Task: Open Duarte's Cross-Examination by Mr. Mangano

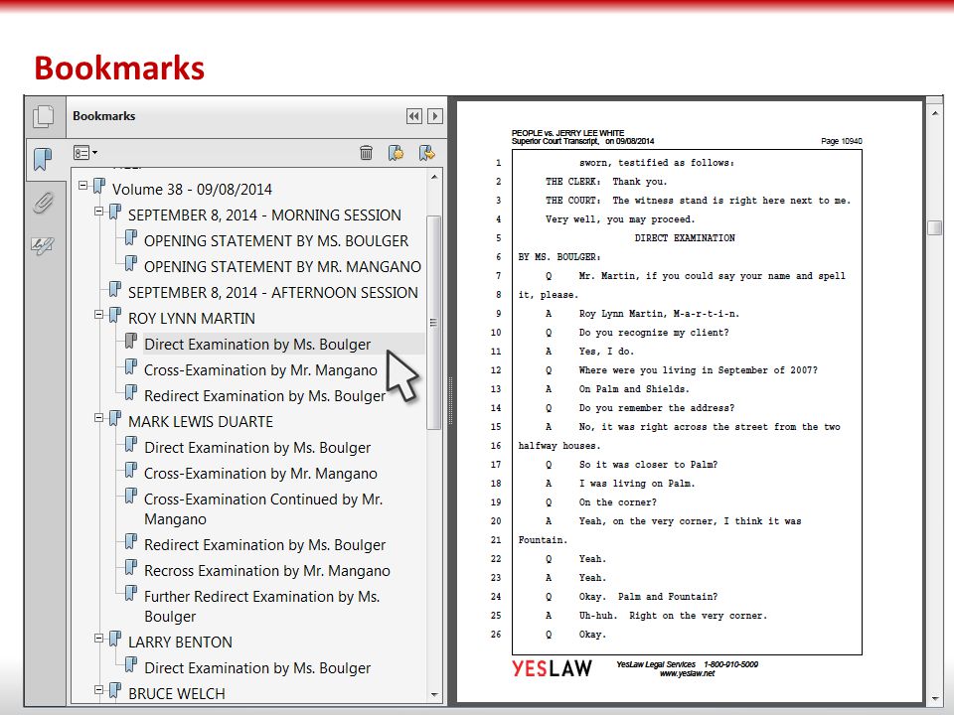Action: (260, 474)
